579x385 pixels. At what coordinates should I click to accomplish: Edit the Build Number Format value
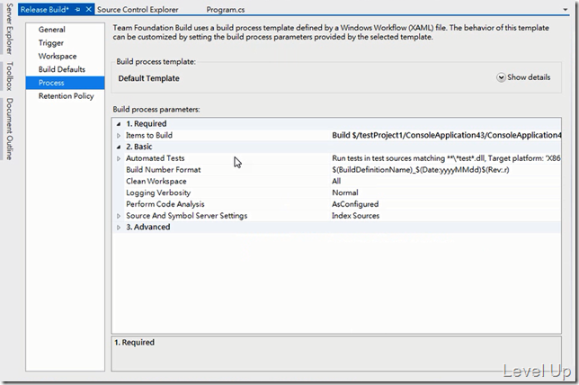446,170
